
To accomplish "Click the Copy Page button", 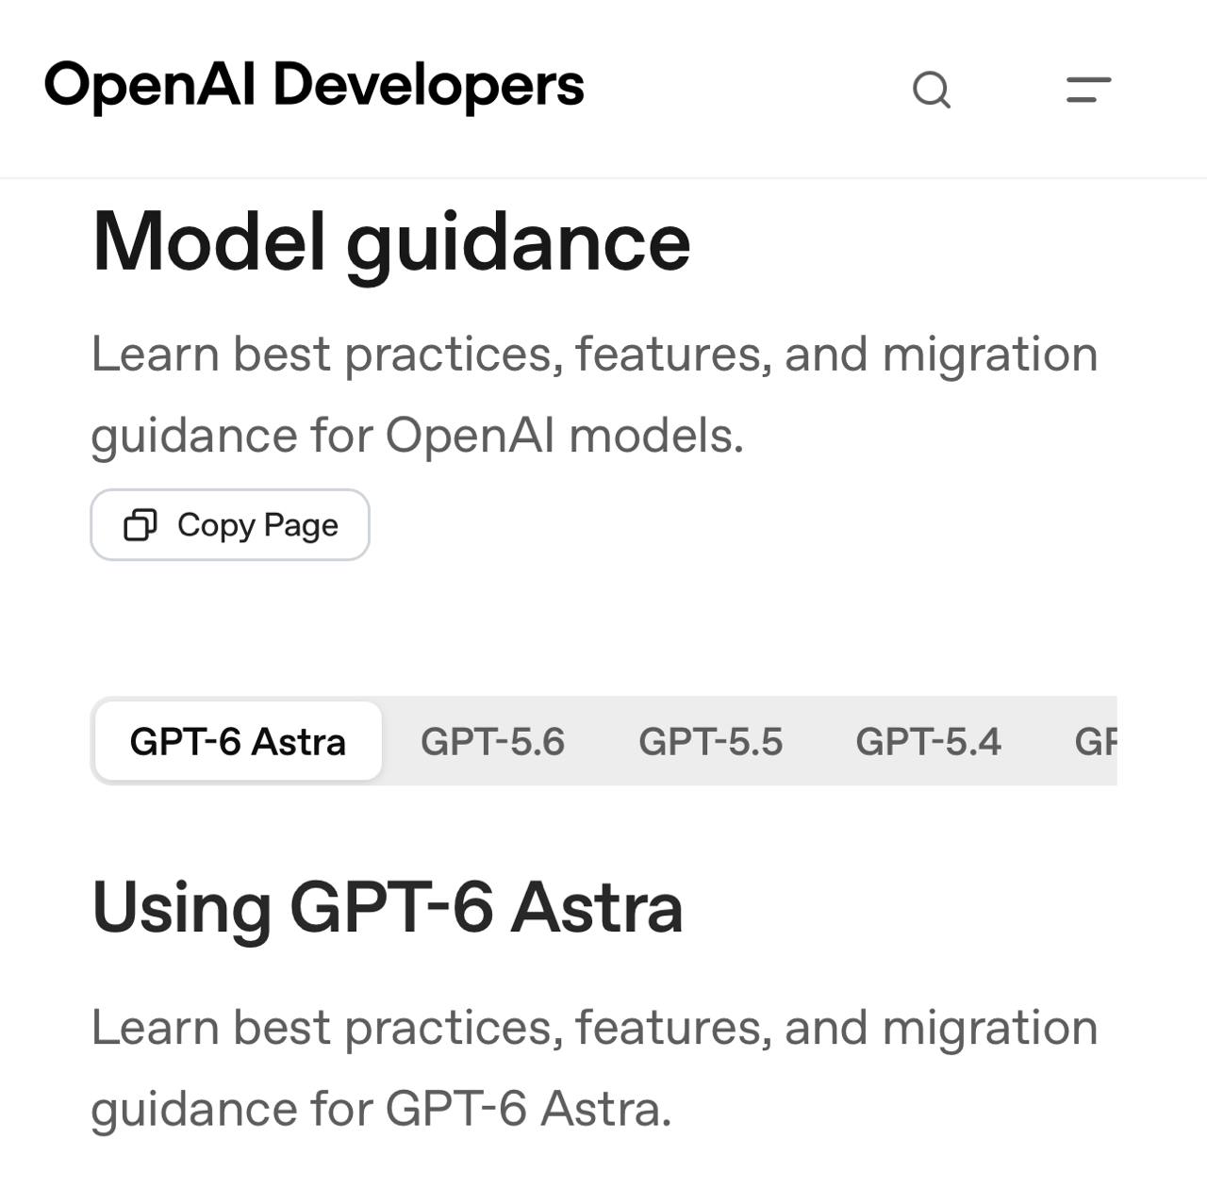I will point(230,524).
